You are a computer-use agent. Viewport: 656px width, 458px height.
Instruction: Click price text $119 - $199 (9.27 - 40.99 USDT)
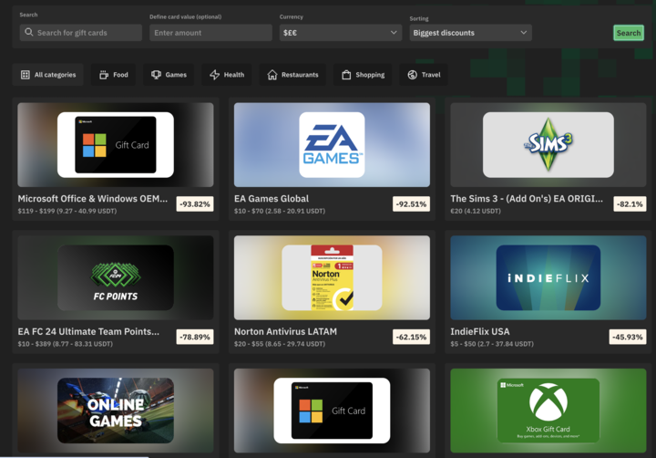click(x=67, y=211)
